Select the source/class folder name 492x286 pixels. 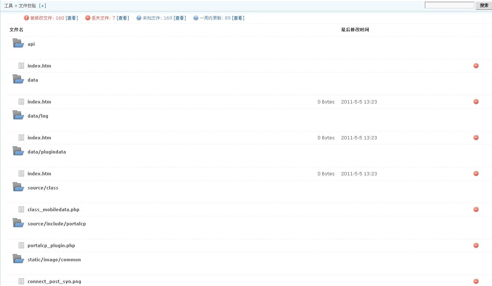click(x=43, y=188)
